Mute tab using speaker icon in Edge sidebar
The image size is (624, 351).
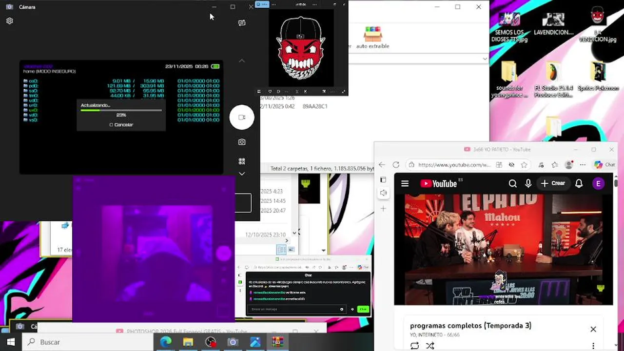click(383, 193)
